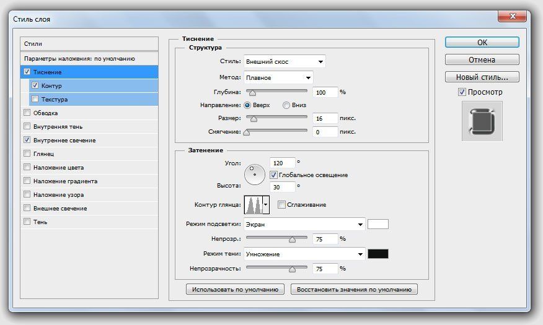The height and width of the screenshot is (325, 543).
Task: Enable the Глянец checkbox
Action: coord(27,153)
